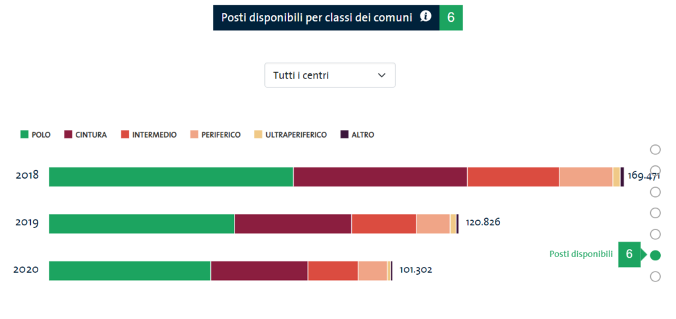Click the red INTERMEDIO segment of the 2019 bar
This screenshot has width=676, height=319.
383,224
